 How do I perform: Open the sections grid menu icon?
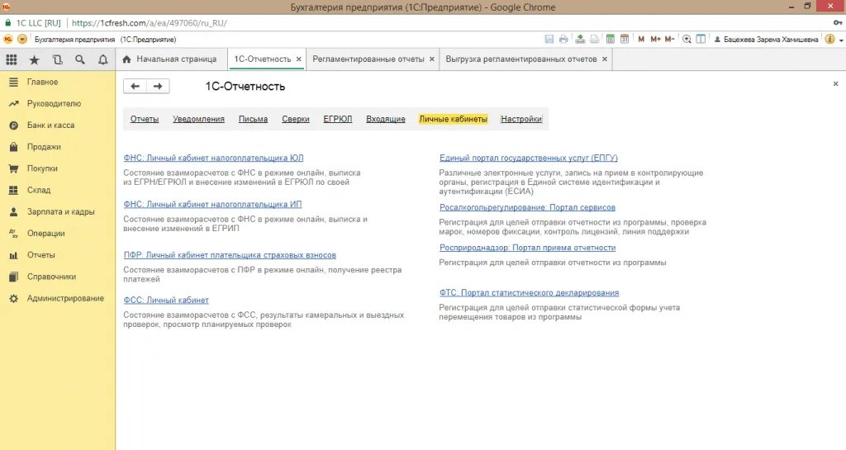tap(12, 59)
